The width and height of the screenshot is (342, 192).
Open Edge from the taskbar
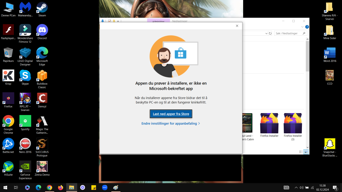pyautogui.click(x=38, y=187)
